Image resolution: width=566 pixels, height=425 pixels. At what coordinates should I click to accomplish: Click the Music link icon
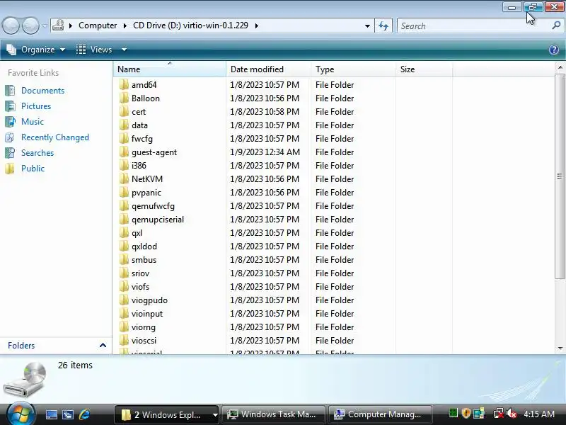(x=10, y=121)
